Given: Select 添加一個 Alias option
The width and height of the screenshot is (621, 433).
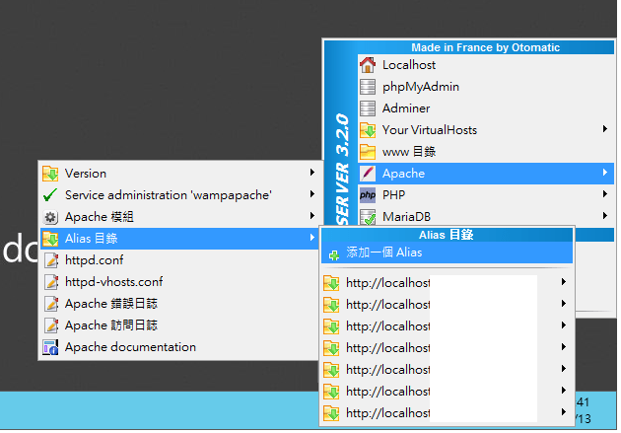Looking at the screenshot, I should click(x=383, y=253).
